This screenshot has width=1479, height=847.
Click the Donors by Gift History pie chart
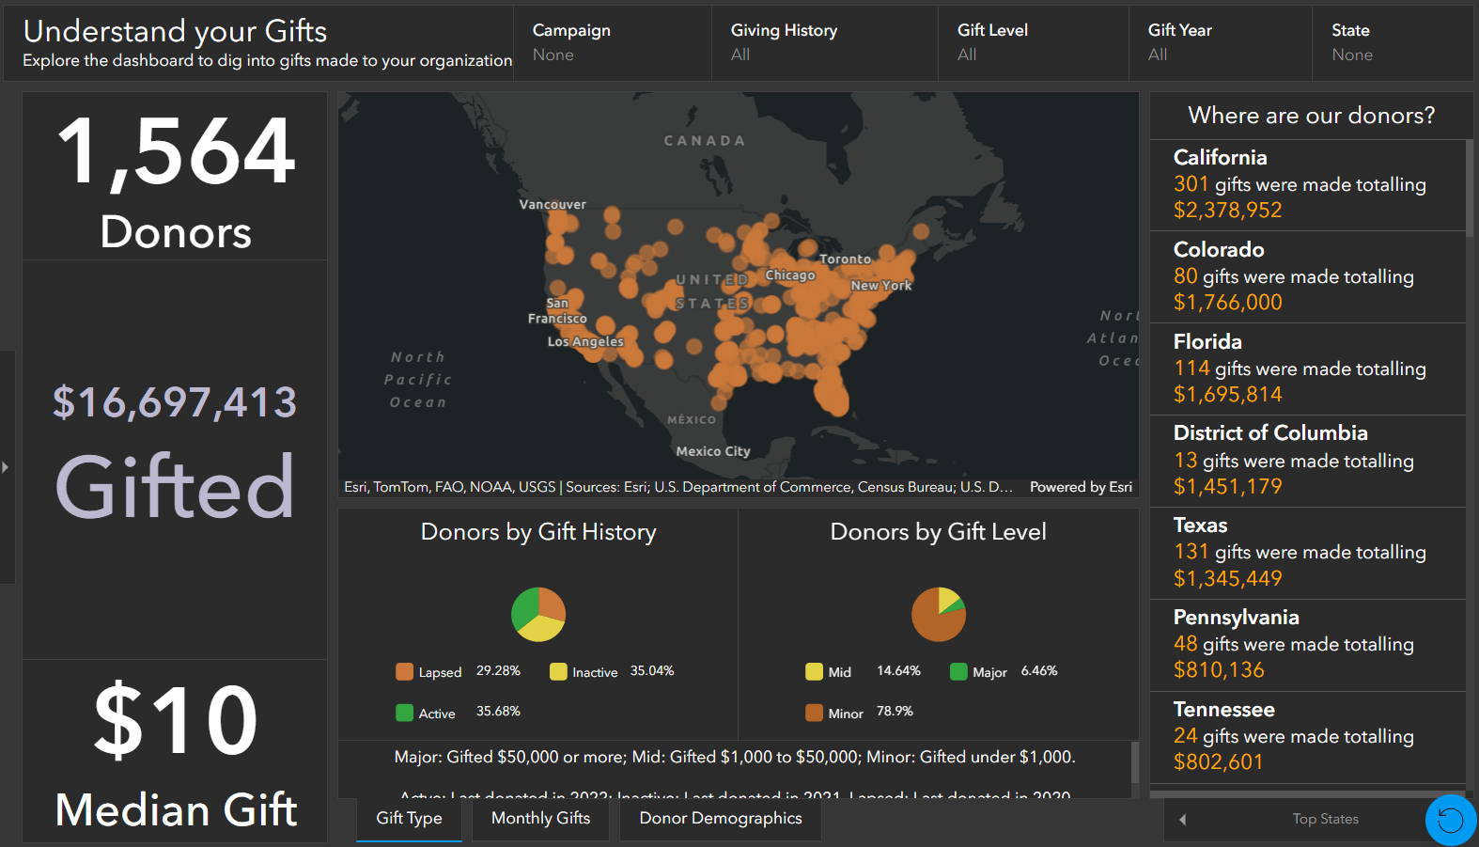tap(538, 615)
